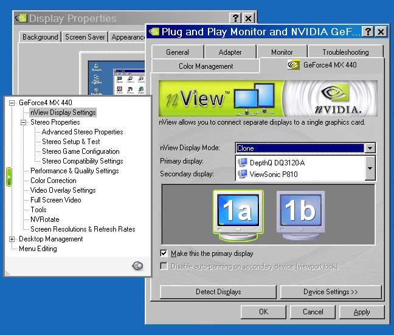Select Color Correction in tree
Screen dimensions: 394x335
[x=54, y=181]
